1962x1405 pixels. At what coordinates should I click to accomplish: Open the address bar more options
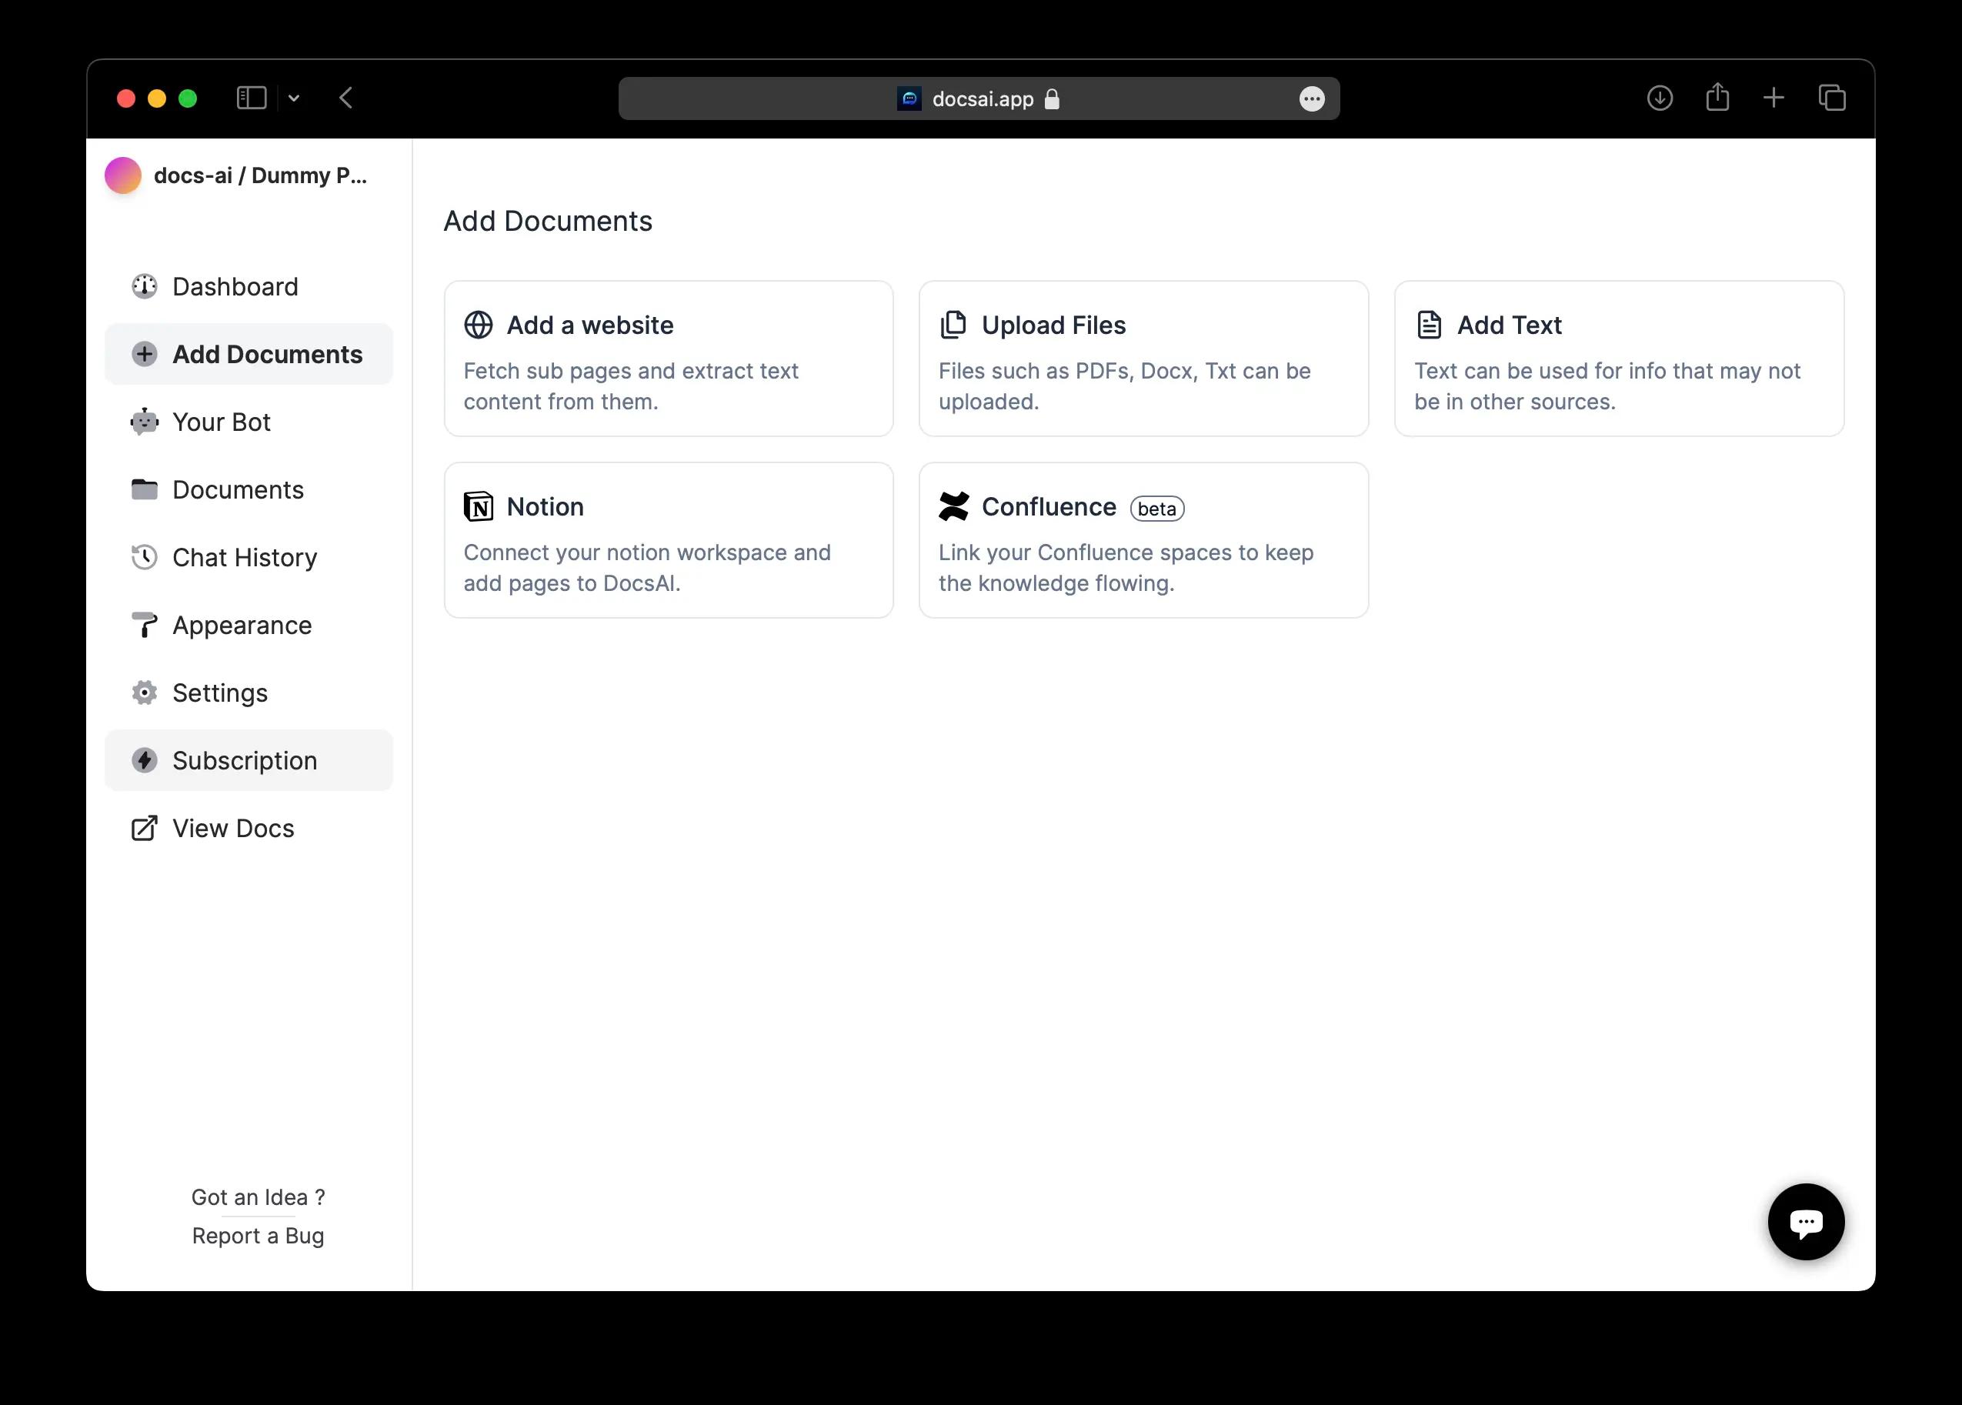click(x=1311, y=99)
